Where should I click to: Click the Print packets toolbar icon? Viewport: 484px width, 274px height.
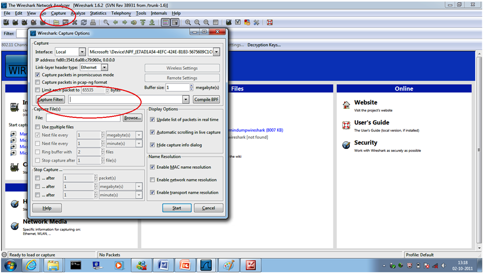(x=93, y=23)
